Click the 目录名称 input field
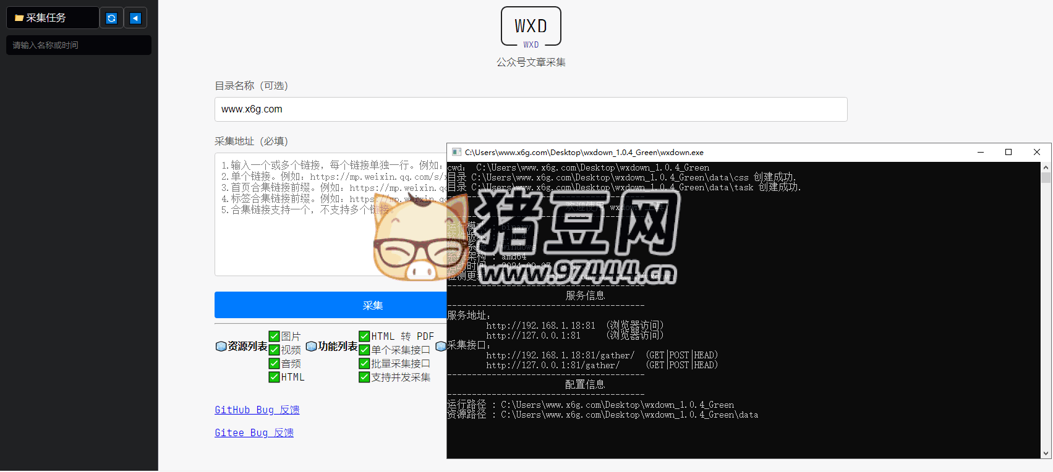1053x472 pixels. 531,109
